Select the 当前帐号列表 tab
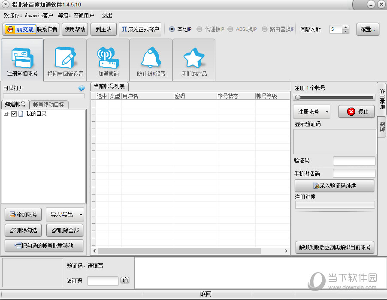387x300 pixels. pos(109,86)
